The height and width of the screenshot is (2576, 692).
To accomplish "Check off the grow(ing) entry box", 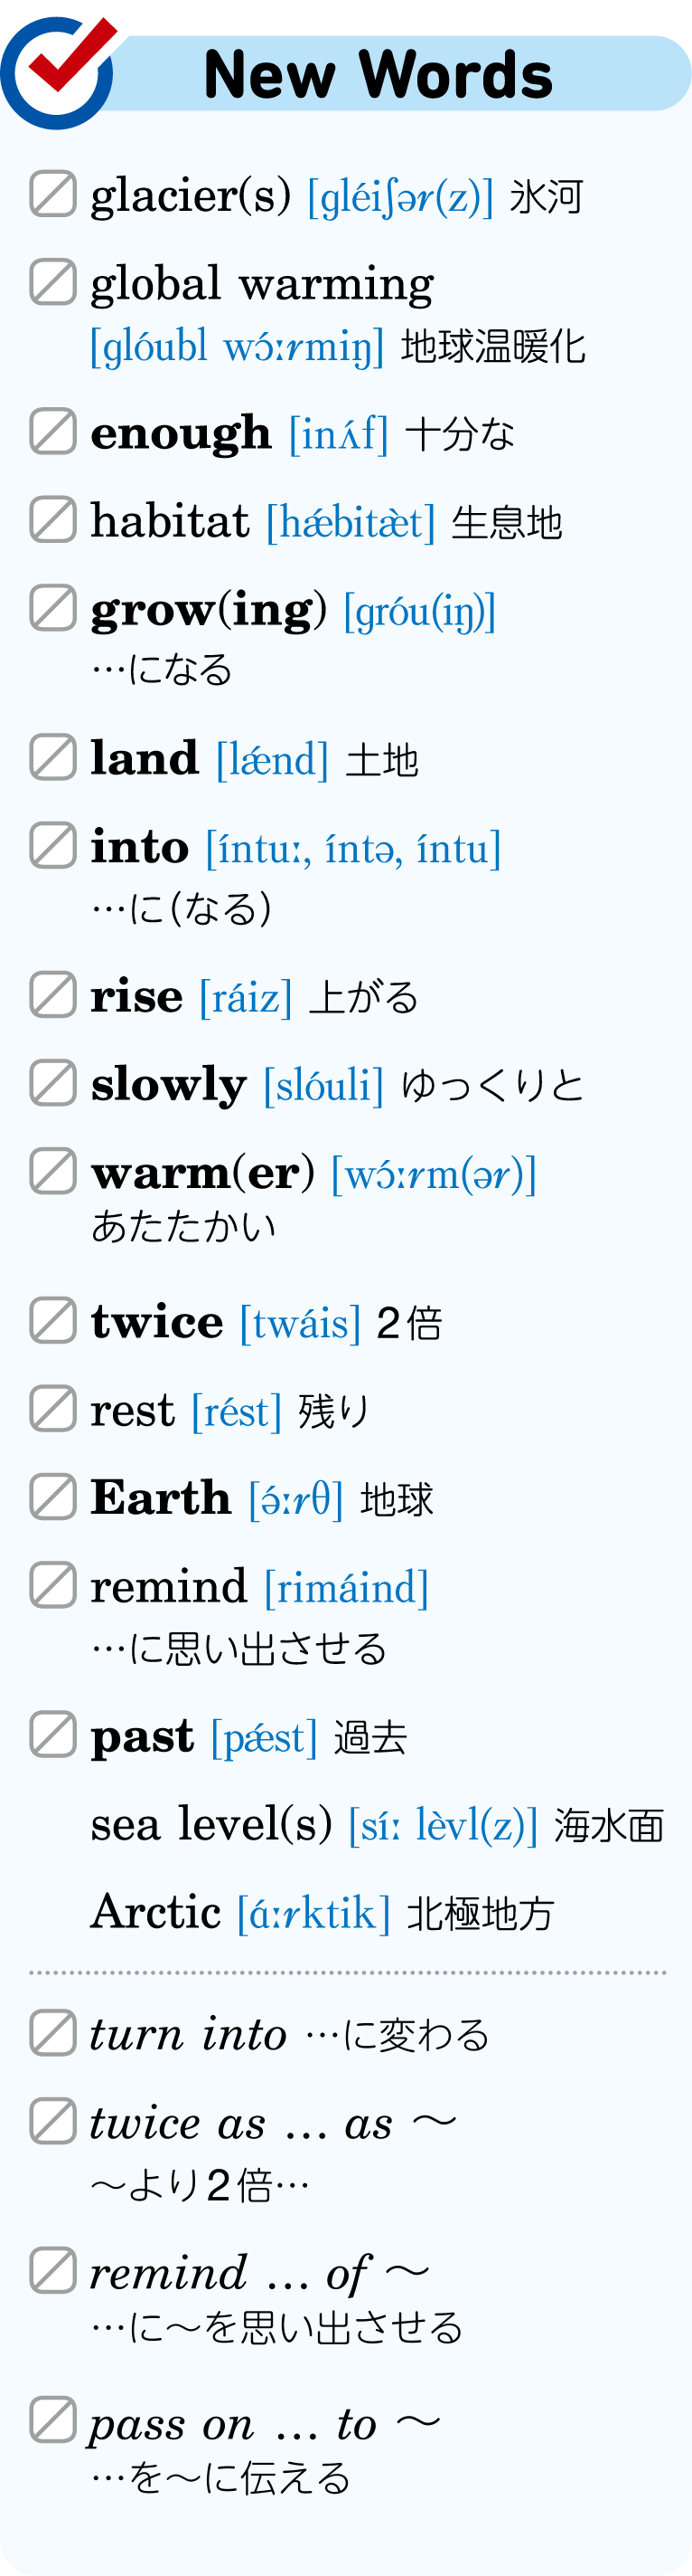I will coord(53,608).
